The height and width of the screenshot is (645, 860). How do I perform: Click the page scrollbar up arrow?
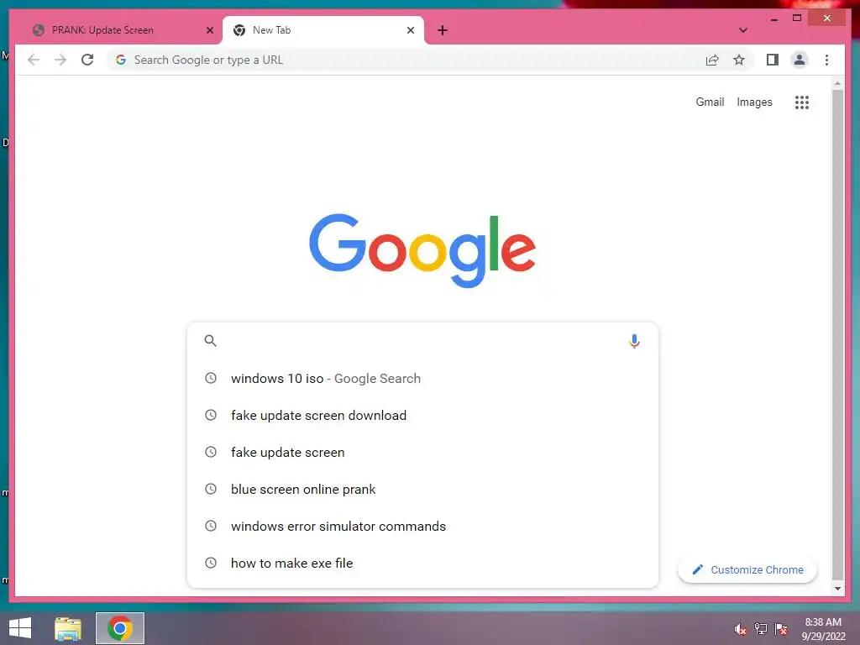(837, 83)
